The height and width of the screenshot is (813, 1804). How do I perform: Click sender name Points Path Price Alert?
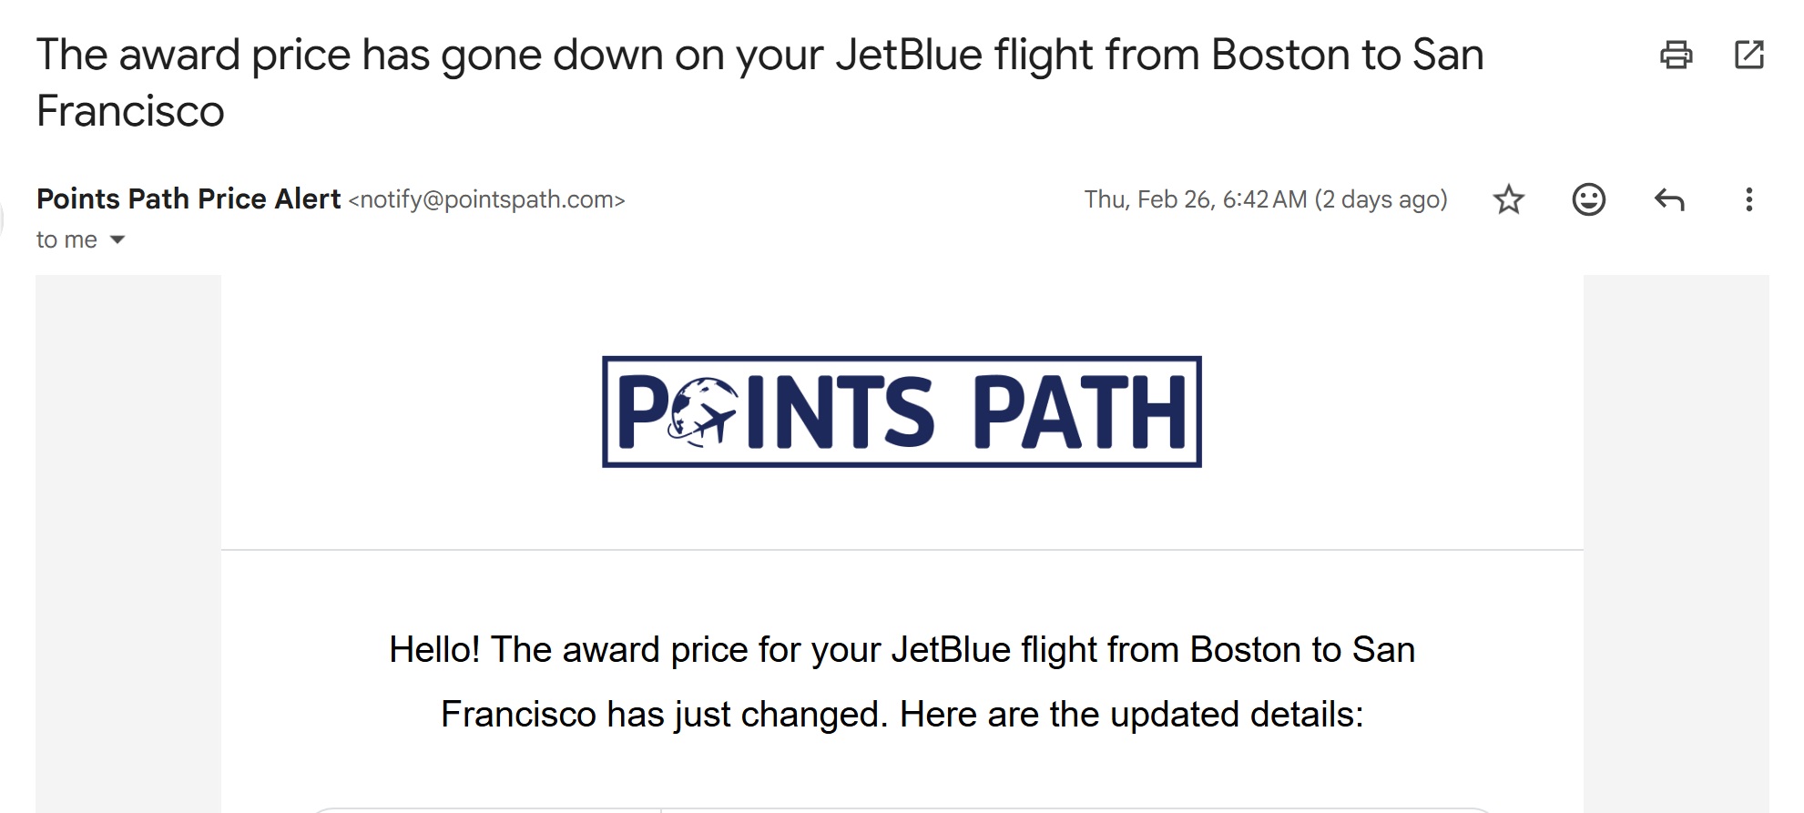pyautogui.click(x=189, y=198)
